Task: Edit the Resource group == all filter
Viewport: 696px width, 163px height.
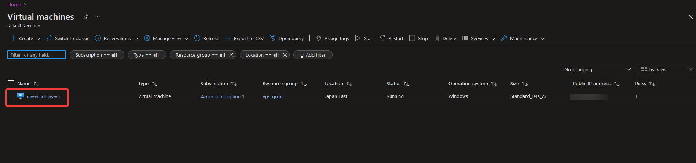Action: point(200,55)
